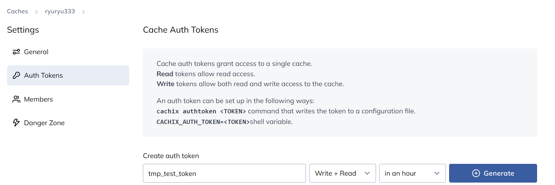Click the Cache Auth Tokens heading
This screenshot has width=555, height=185.
181,30
